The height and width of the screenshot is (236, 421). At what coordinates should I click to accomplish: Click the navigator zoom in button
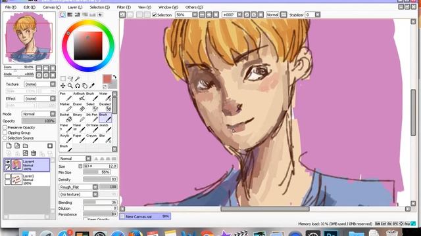46,68
